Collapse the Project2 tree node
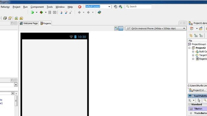Image resolution: width=207 pixels, height=116 pixels. (190, 48)
